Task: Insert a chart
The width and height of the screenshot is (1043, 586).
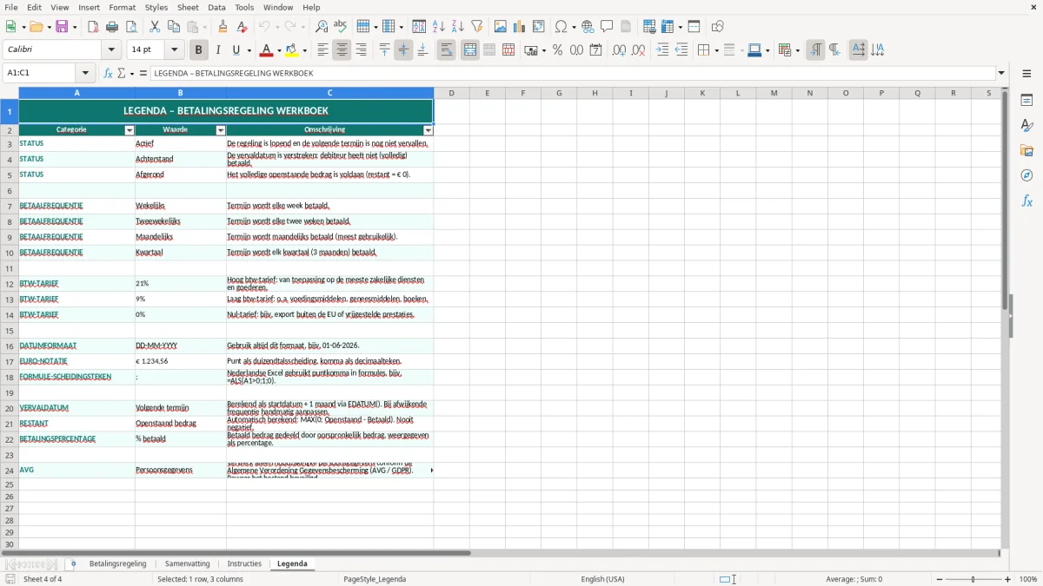Action: (519, 27)
